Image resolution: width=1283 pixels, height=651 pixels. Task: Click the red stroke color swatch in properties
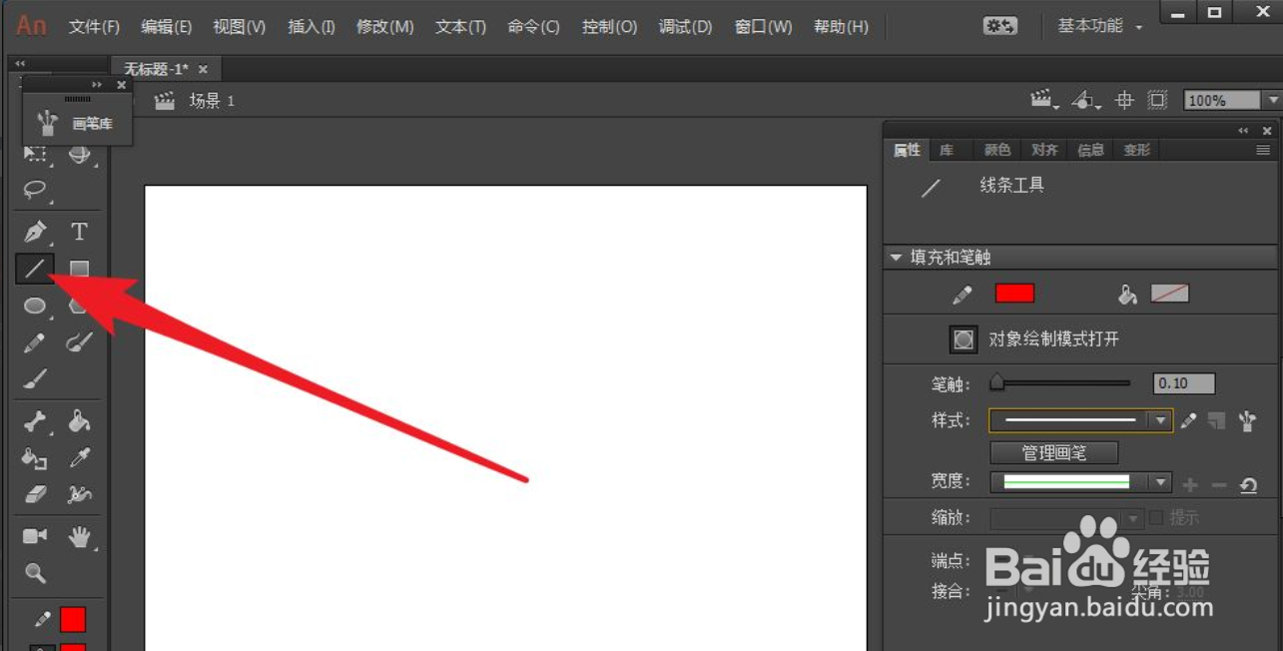pos(1014,294)
